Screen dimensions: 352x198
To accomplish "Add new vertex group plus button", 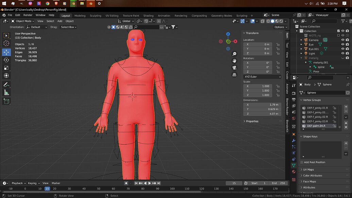I will click(x=346, y=107).
